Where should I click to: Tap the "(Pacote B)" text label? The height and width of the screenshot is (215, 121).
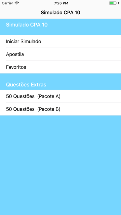click(49, 109)
